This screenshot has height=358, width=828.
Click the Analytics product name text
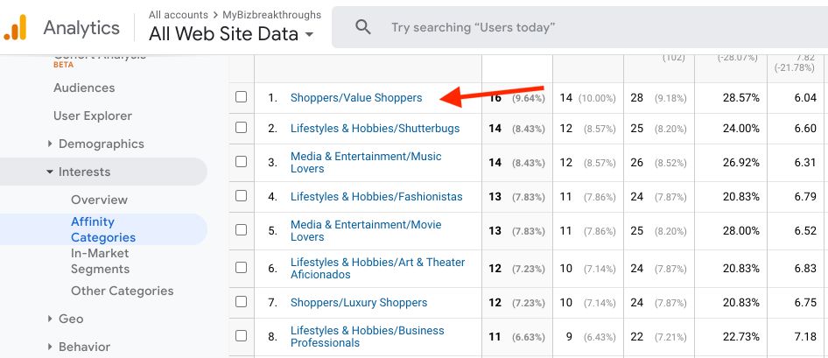pos(81,27)
